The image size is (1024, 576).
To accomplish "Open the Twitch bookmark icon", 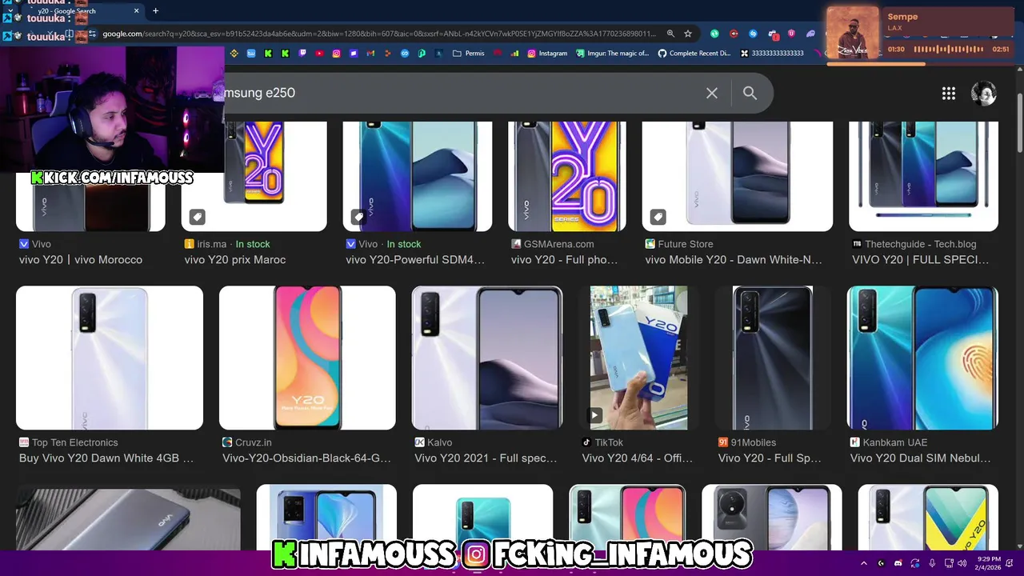I will click(302, 54).
